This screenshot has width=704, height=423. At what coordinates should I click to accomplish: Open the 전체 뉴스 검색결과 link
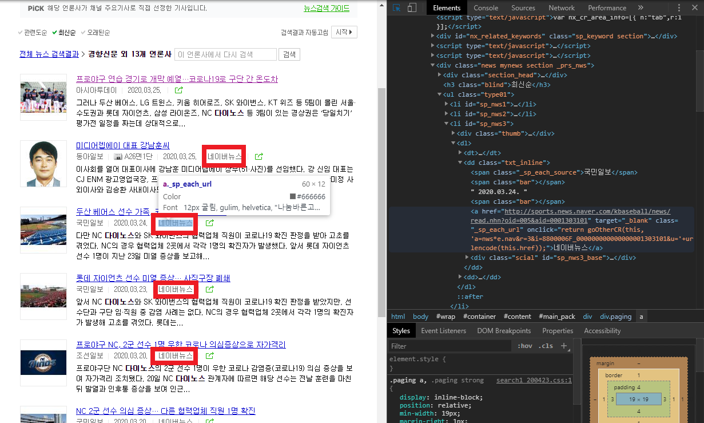49,54
